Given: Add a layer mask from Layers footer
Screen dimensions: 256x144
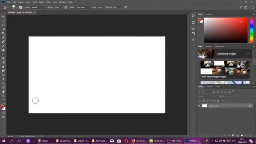Looking at the screenshot, I should click(x=233, y=136).
